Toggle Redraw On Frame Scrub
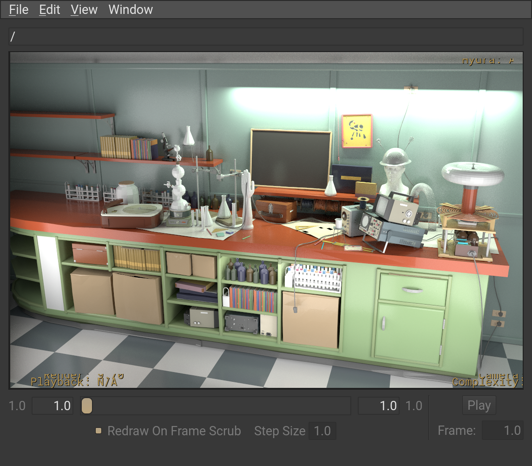532x466 pixels. (x=98, y=431)
